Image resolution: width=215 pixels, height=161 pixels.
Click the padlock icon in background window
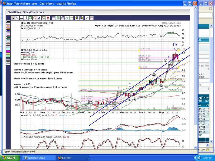[207, 150]
